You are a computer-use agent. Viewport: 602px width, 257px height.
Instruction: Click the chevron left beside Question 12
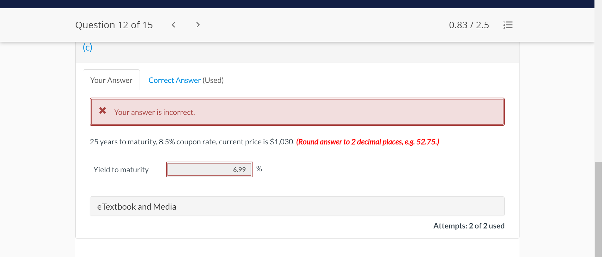[173, 25]
